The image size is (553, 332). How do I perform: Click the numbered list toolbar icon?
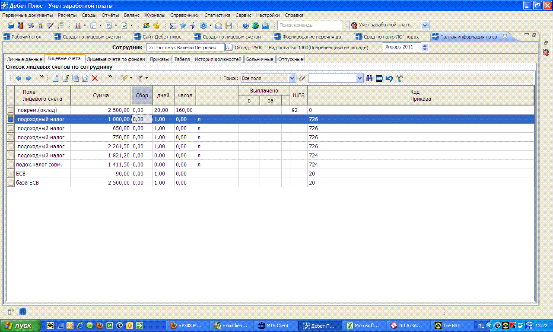tap(60, 26)
